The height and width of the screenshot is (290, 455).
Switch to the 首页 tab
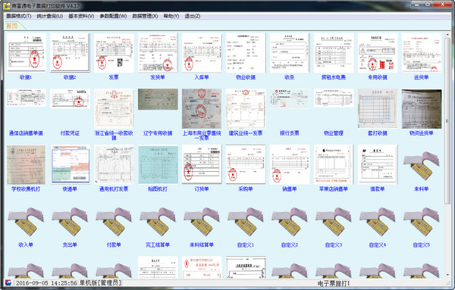click(x=12, y=26)
